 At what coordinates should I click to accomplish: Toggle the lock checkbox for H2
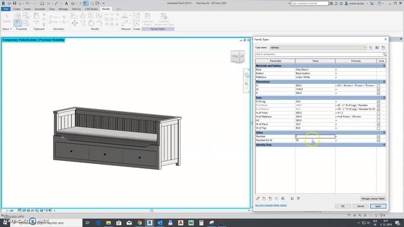coord(379,120)
